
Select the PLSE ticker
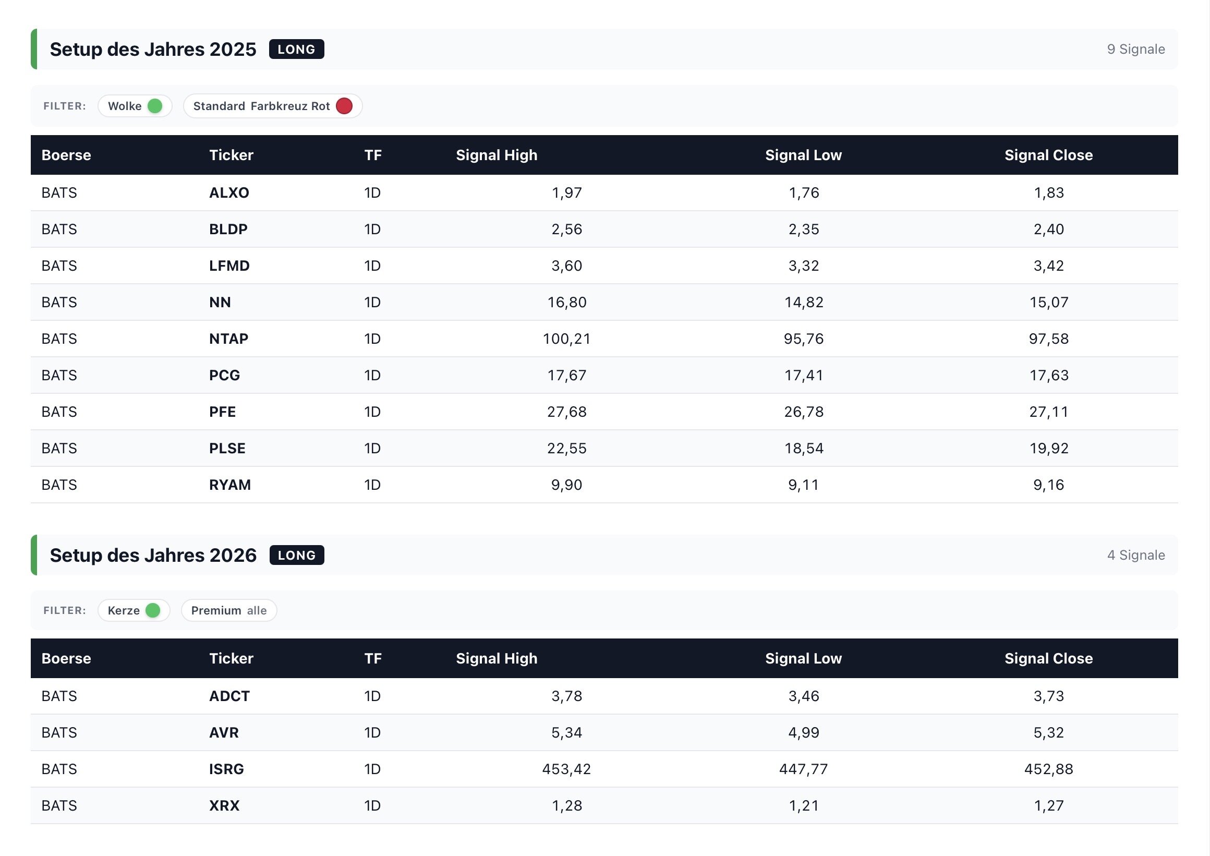coord(227,449)
